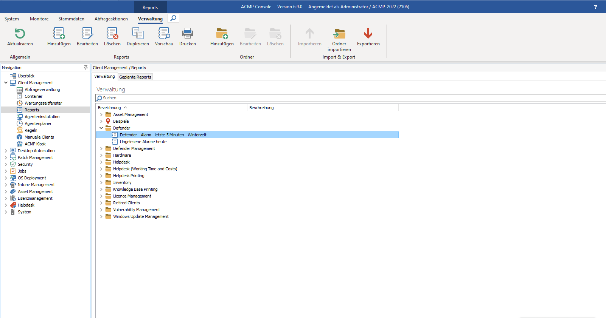Open the help question mark

pyautogui.click(x=595, y=7)
